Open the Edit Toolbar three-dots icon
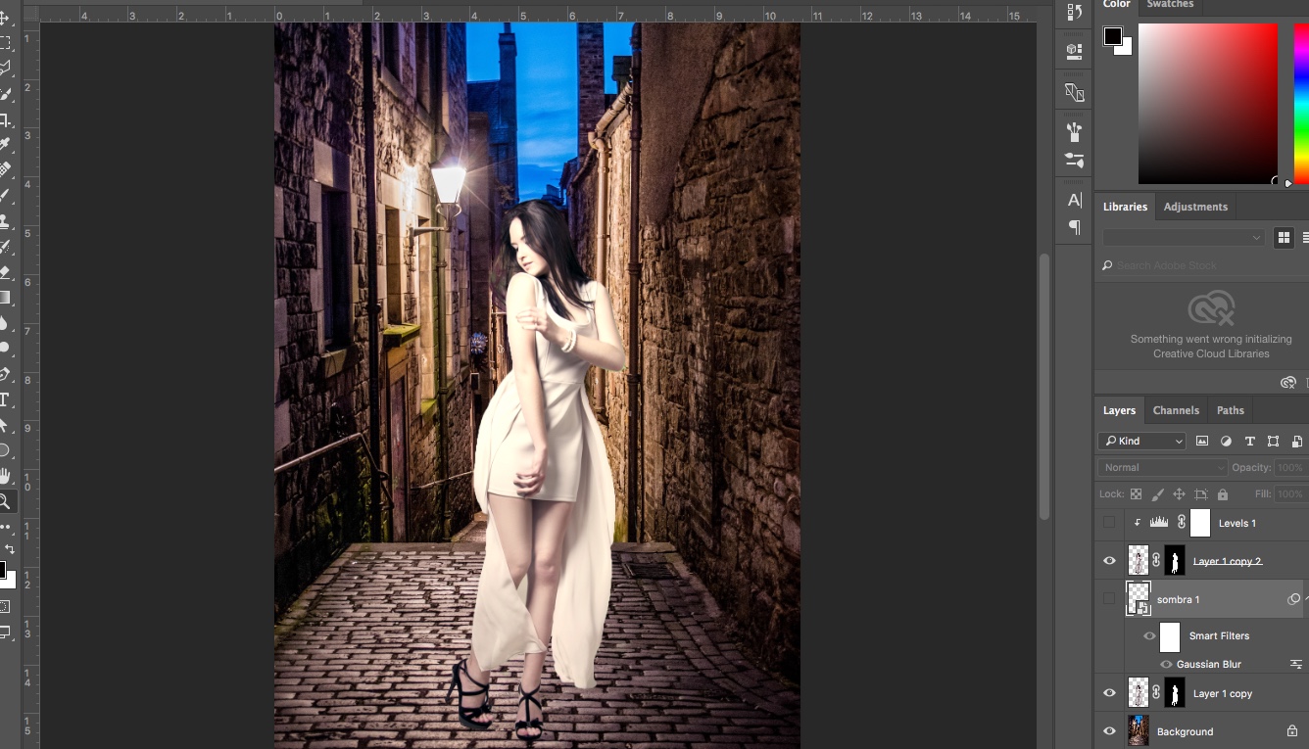 (x=4, y=527)
